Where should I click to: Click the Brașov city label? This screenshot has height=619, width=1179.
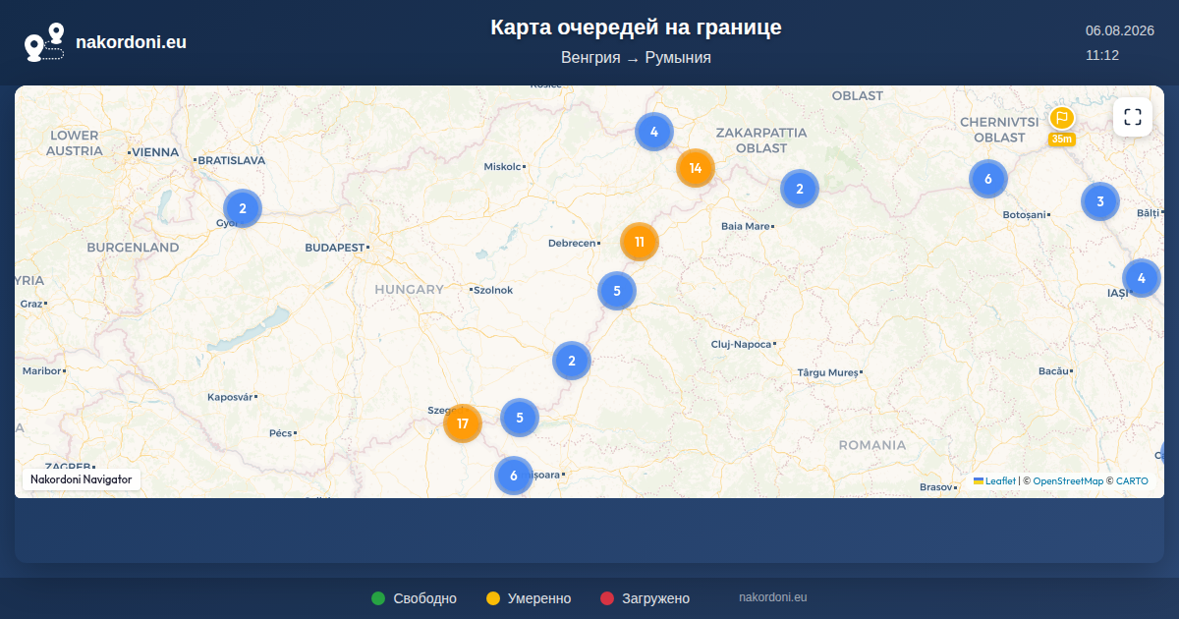[936, 487]
